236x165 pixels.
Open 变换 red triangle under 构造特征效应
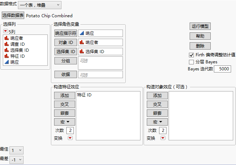[x=70, y=138]
